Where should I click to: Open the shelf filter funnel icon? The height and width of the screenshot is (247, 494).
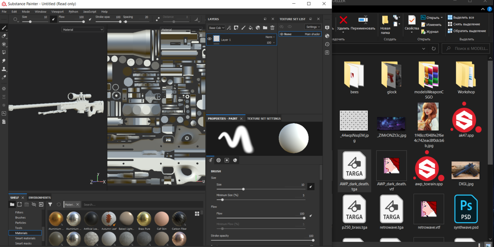tap(50, 204)
